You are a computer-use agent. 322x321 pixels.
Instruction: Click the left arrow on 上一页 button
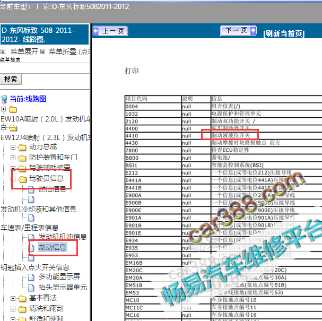[x=95, y=31]
